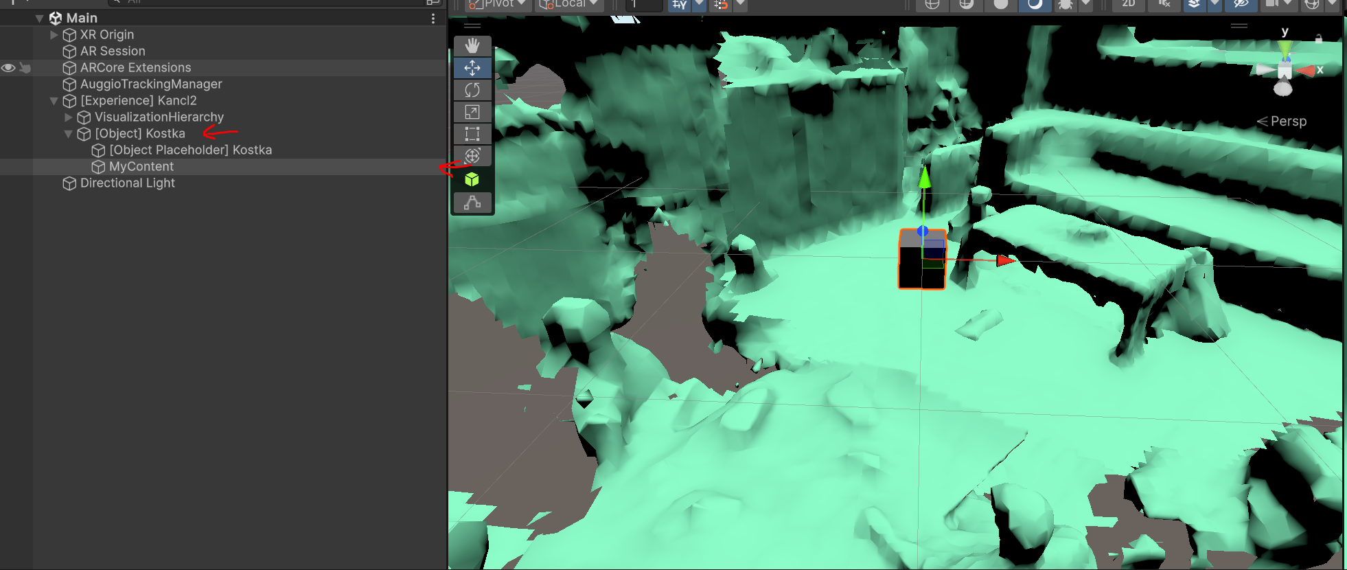The width and height of the screenshot is (1347, 570).
Task: Click the green cube custom tool icon
Action: (472, 180)
